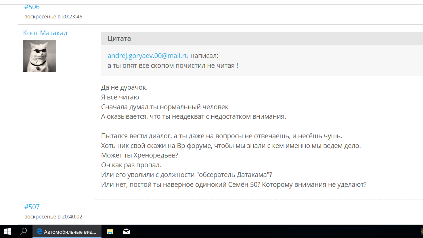Click the sentence starting 'Пытался вести диалог'
The height and width of the screenshot is (238, 423).
click(221, 136)
